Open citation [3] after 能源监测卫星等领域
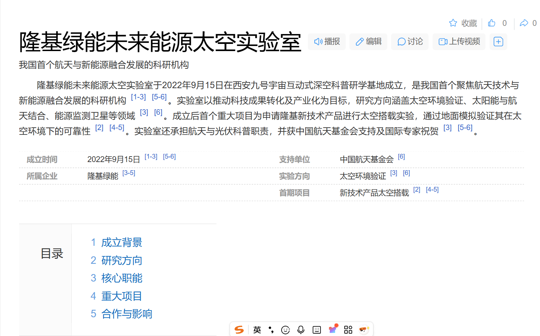The image size is (540, 336). 144,112
